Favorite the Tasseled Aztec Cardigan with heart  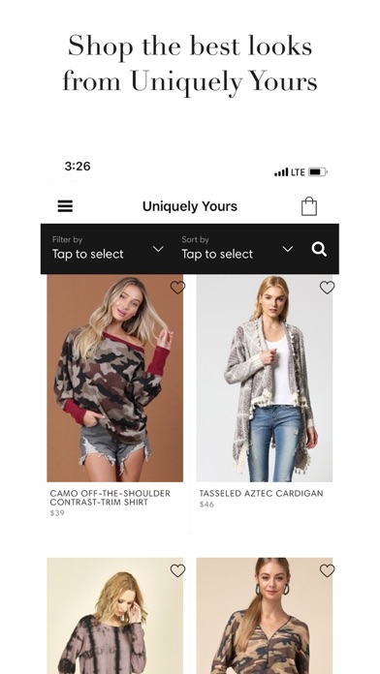pos(327,288)
